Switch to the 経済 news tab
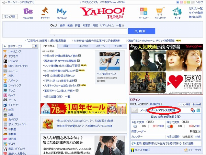Viewport: 206px width, 155px height. [x=66, y=46]
